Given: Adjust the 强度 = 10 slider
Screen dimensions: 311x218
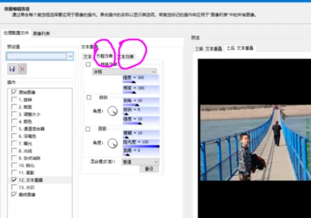Looking at the screenshot, I should (x=141, y=121).
